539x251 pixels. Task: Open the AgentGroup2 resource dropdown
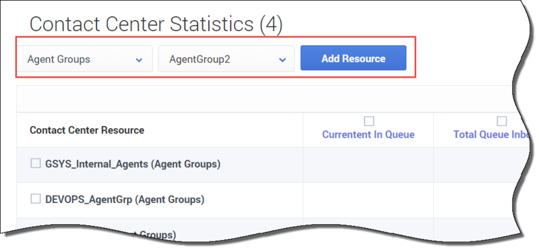tap(226, 59)
